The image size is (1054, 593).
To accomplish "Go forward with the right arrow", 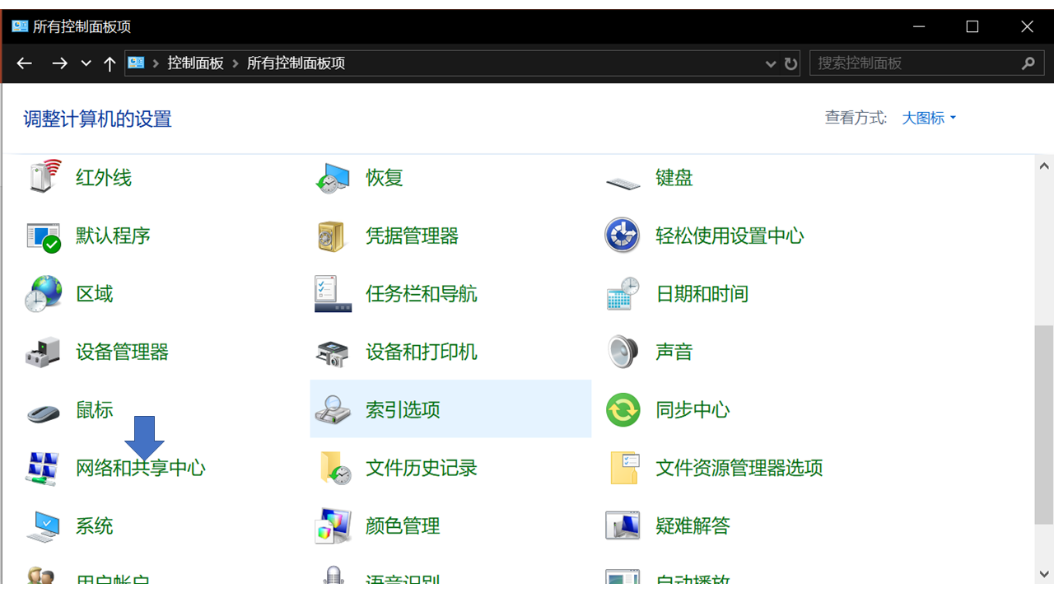I will [59, 63].
